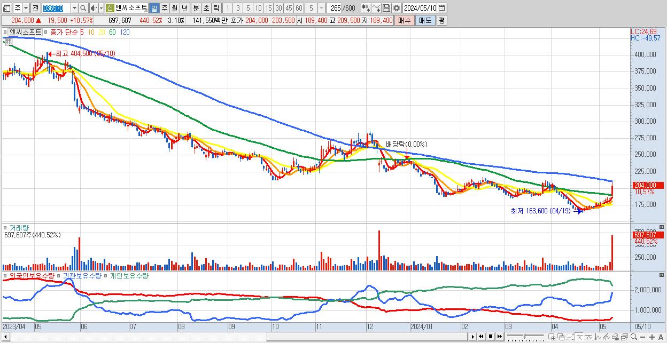Select the 주 weekly period toggle
This screenshot has height=343, width=667.
(164, 8)
